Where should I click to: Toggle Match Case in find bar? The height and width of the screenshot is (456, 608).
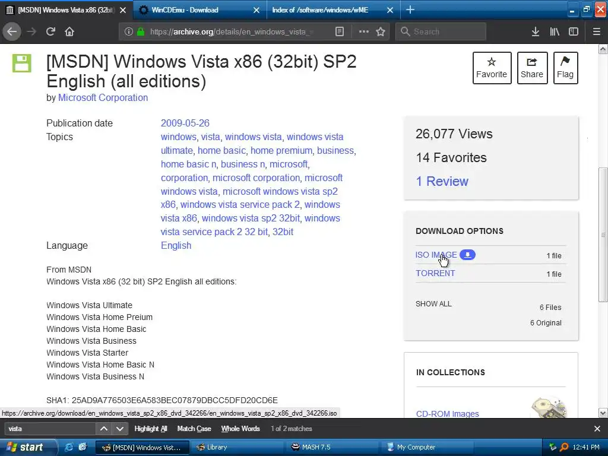point(194,429)
